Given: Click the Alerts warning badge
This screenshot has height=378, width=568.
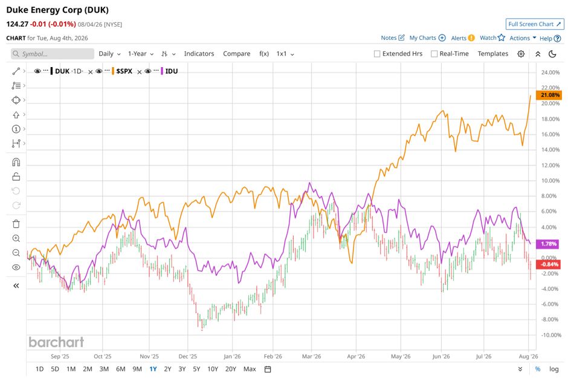Looking at the screenshot, I should click(x=471, y=38).
